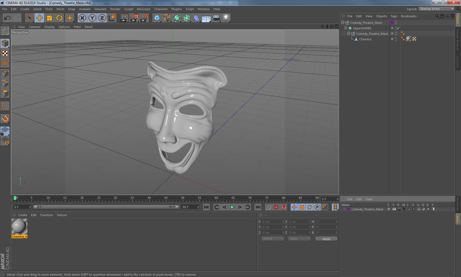Open the MoGraph menu
Viewport: 461px width, 277px height.
tap(144, 9)
